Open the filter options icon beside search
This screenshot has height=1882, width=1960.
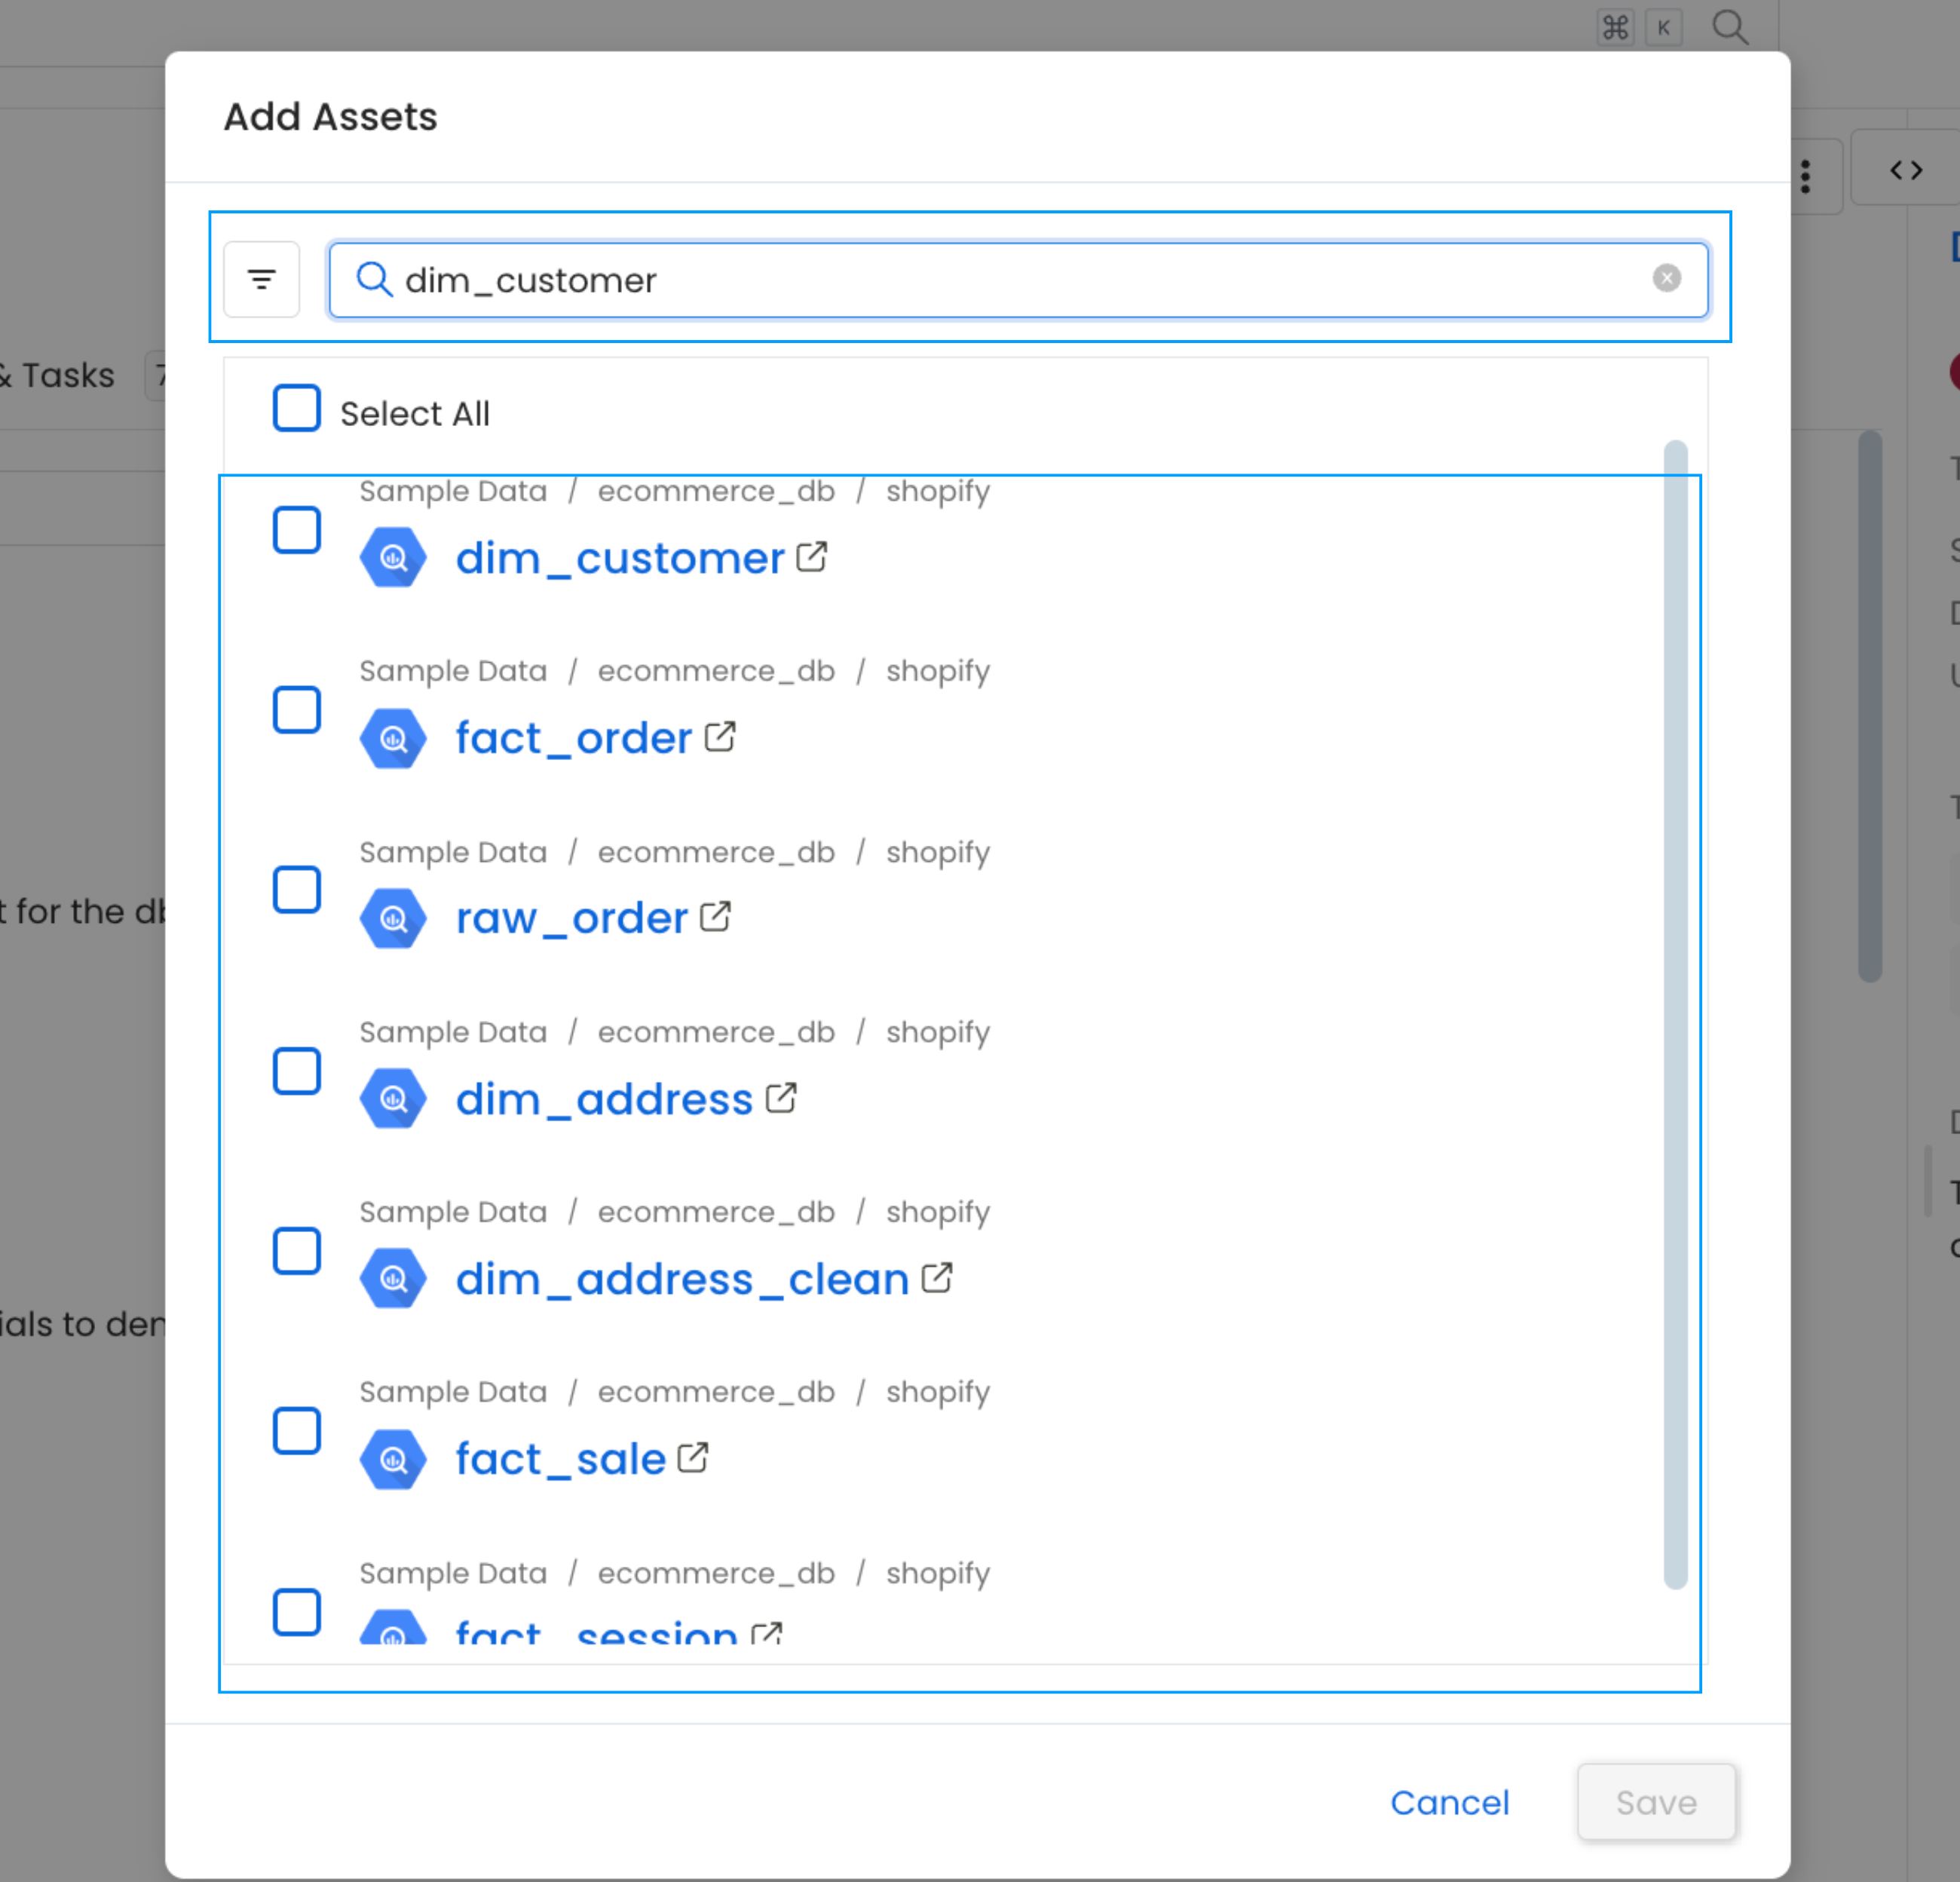pos(261,279)
